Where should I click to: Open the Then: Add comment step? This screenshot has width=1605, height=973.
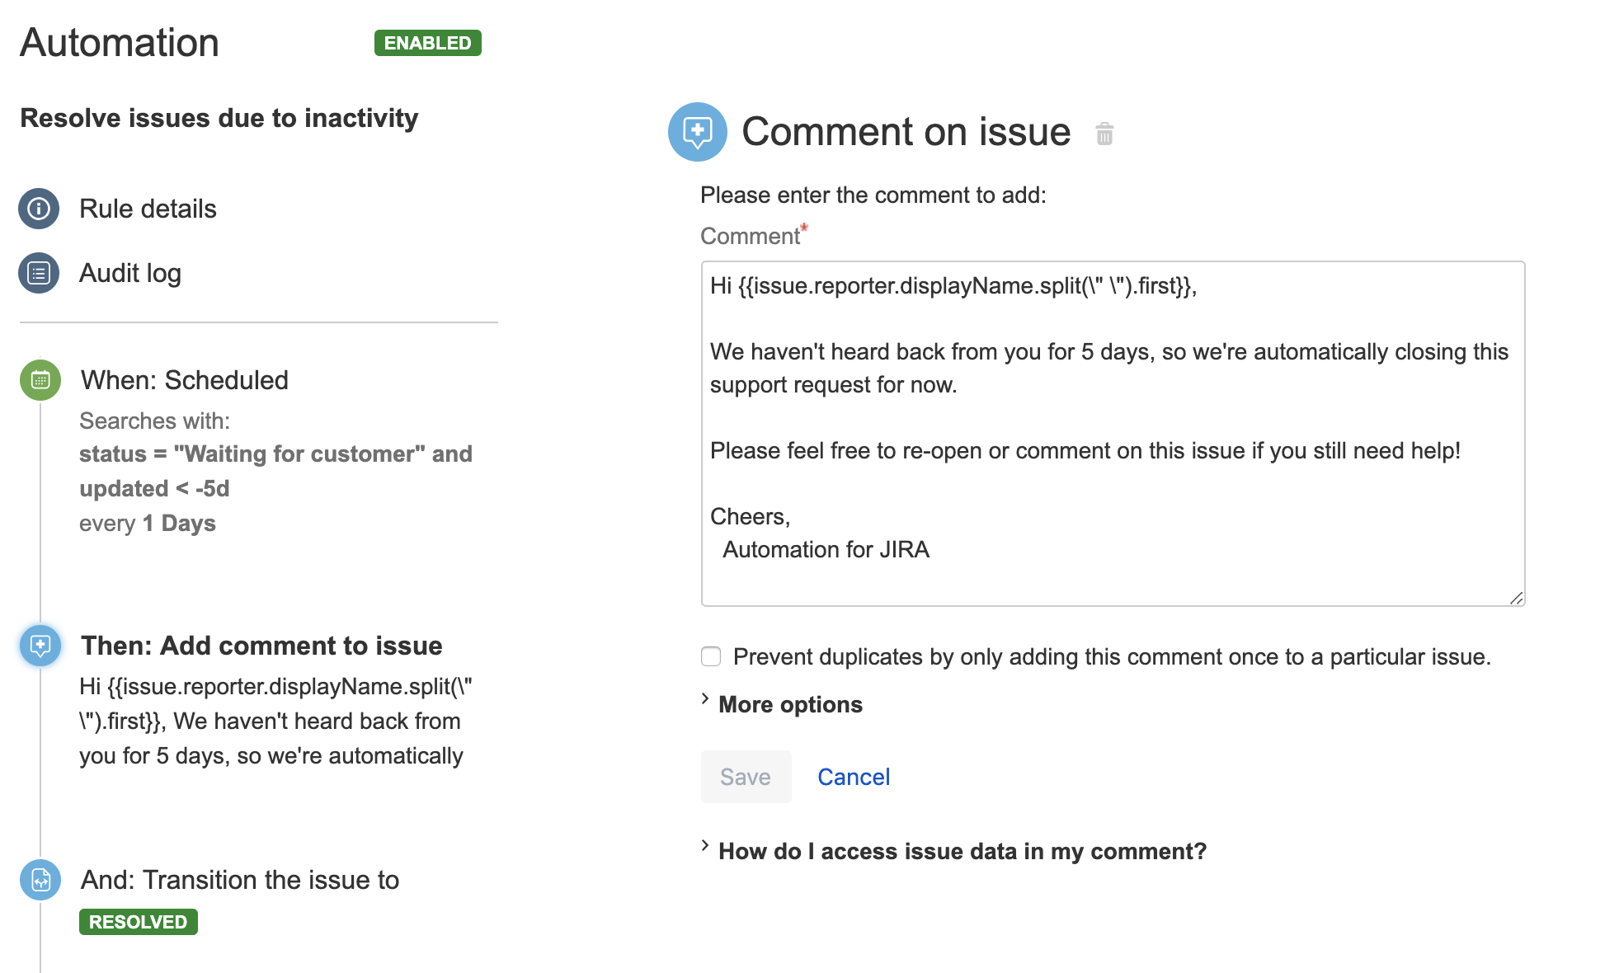coord(261,646)
